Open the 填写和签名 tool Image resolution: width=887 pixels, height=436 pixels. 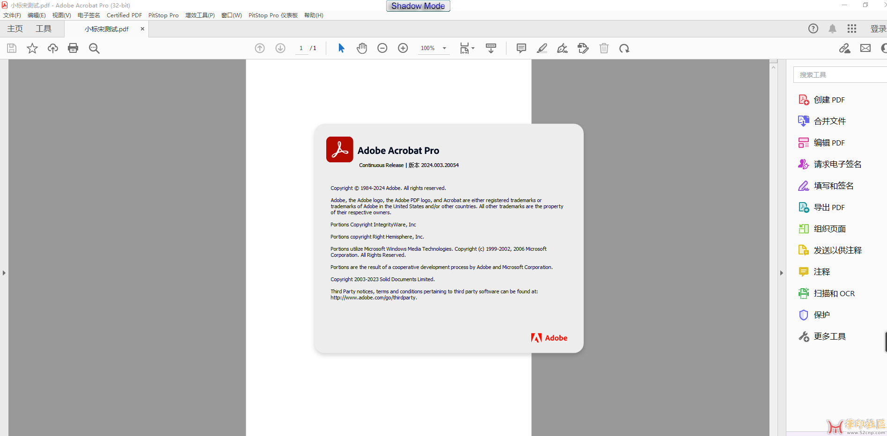[x=826, y=186]
